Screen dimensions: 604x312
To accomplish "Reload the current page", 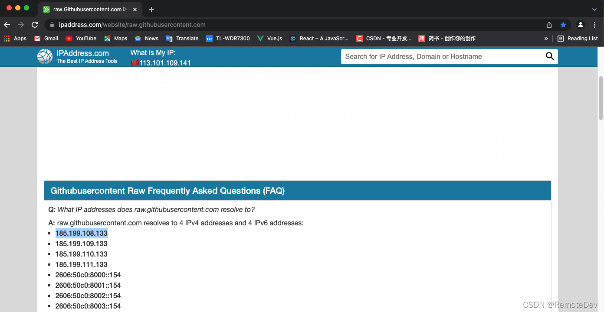I will click(x=35, y=25).
